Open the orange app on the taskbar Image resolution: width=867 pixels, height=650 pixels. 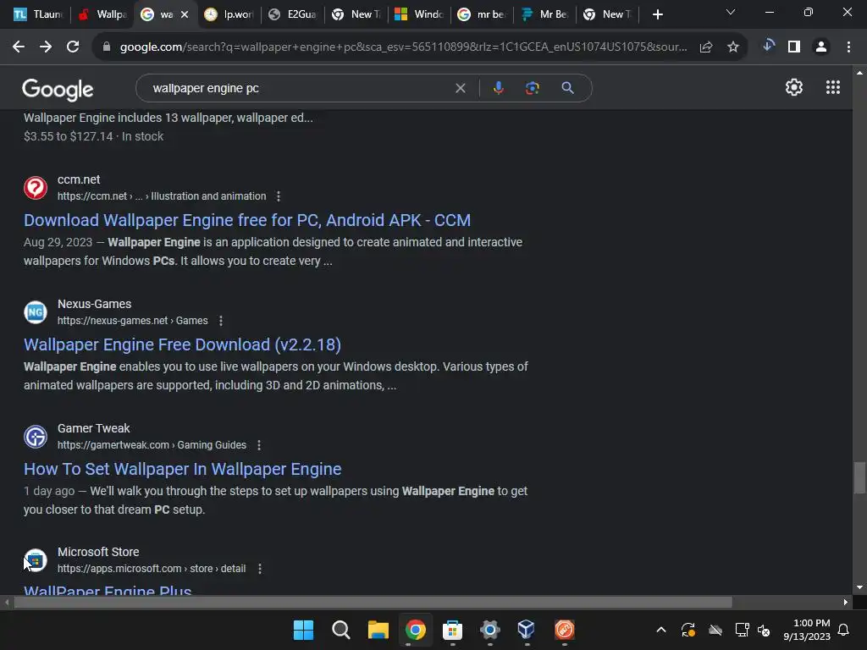(565, 630)
